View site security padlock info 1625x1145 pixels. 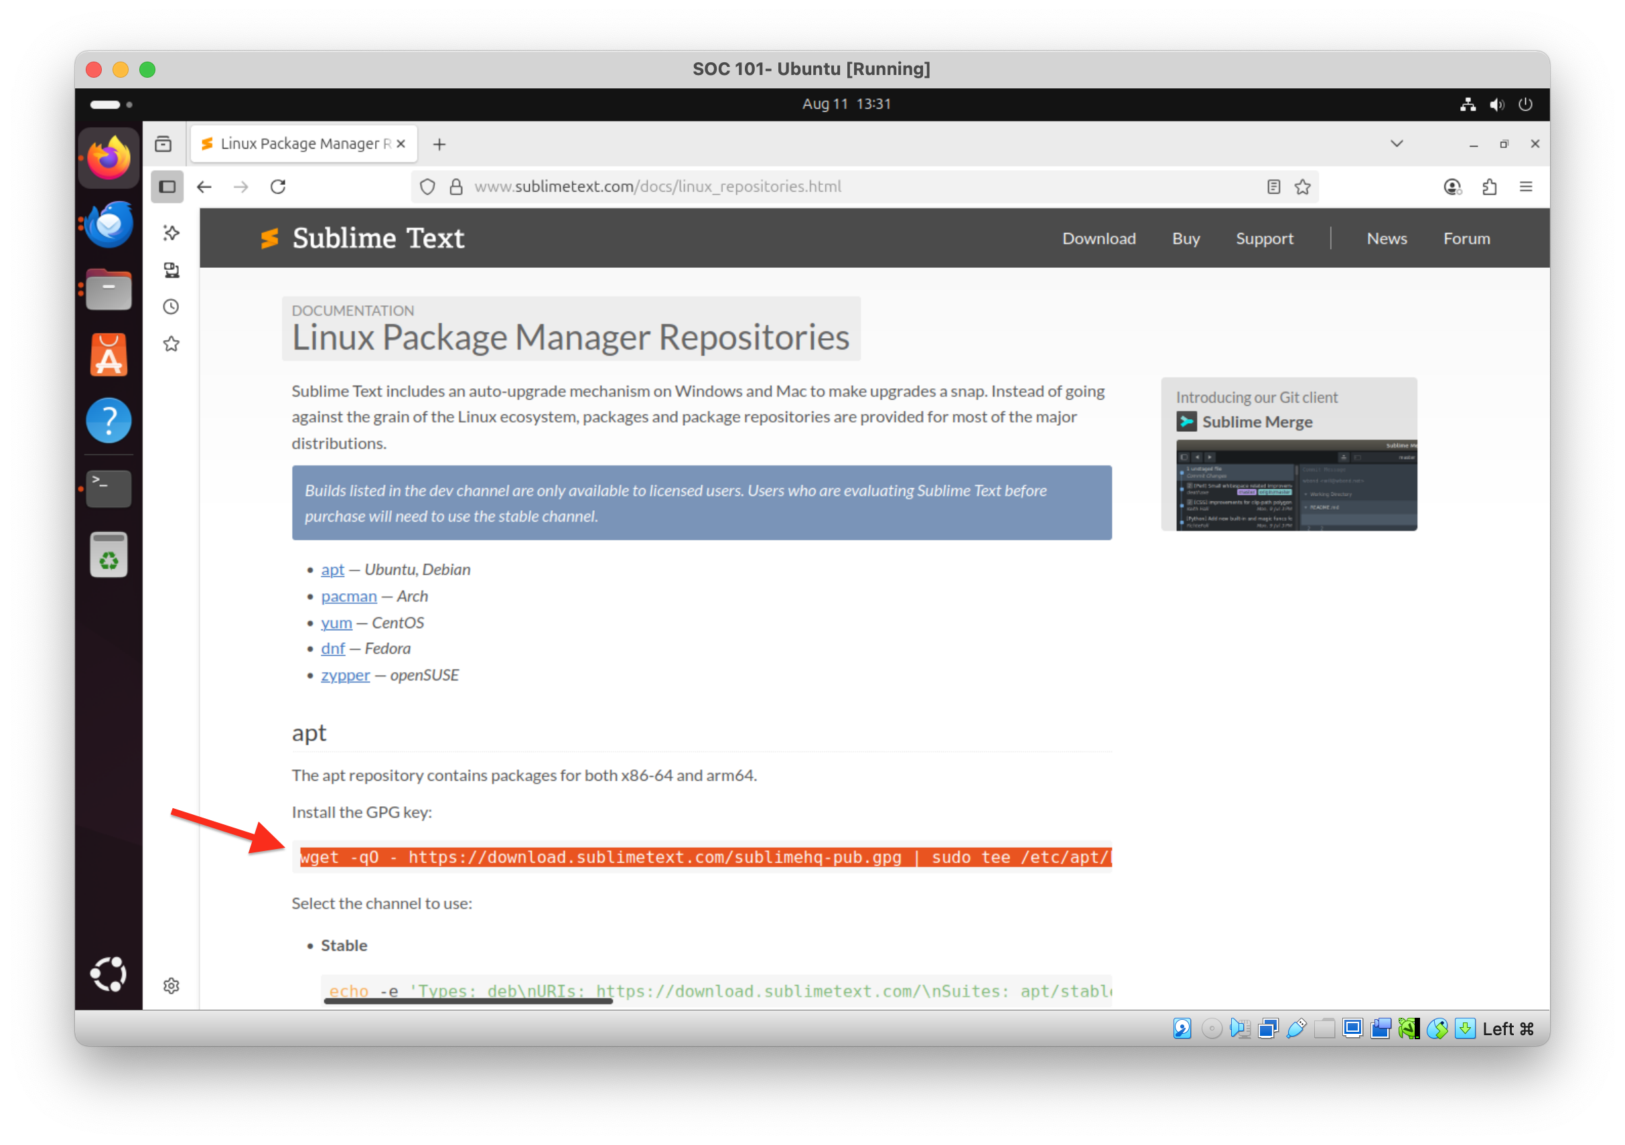(x=457, y=187)
